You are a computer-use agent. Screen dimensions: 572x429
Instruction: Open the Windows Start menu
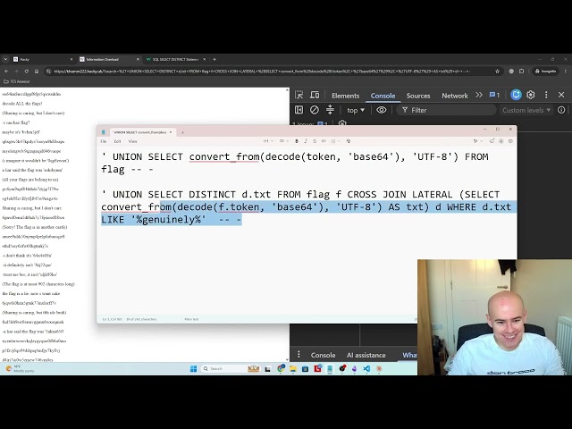193,368
